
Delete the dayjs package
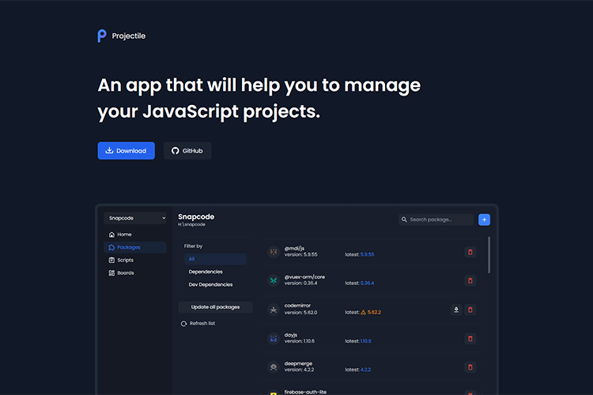click(x=470, y=339)
